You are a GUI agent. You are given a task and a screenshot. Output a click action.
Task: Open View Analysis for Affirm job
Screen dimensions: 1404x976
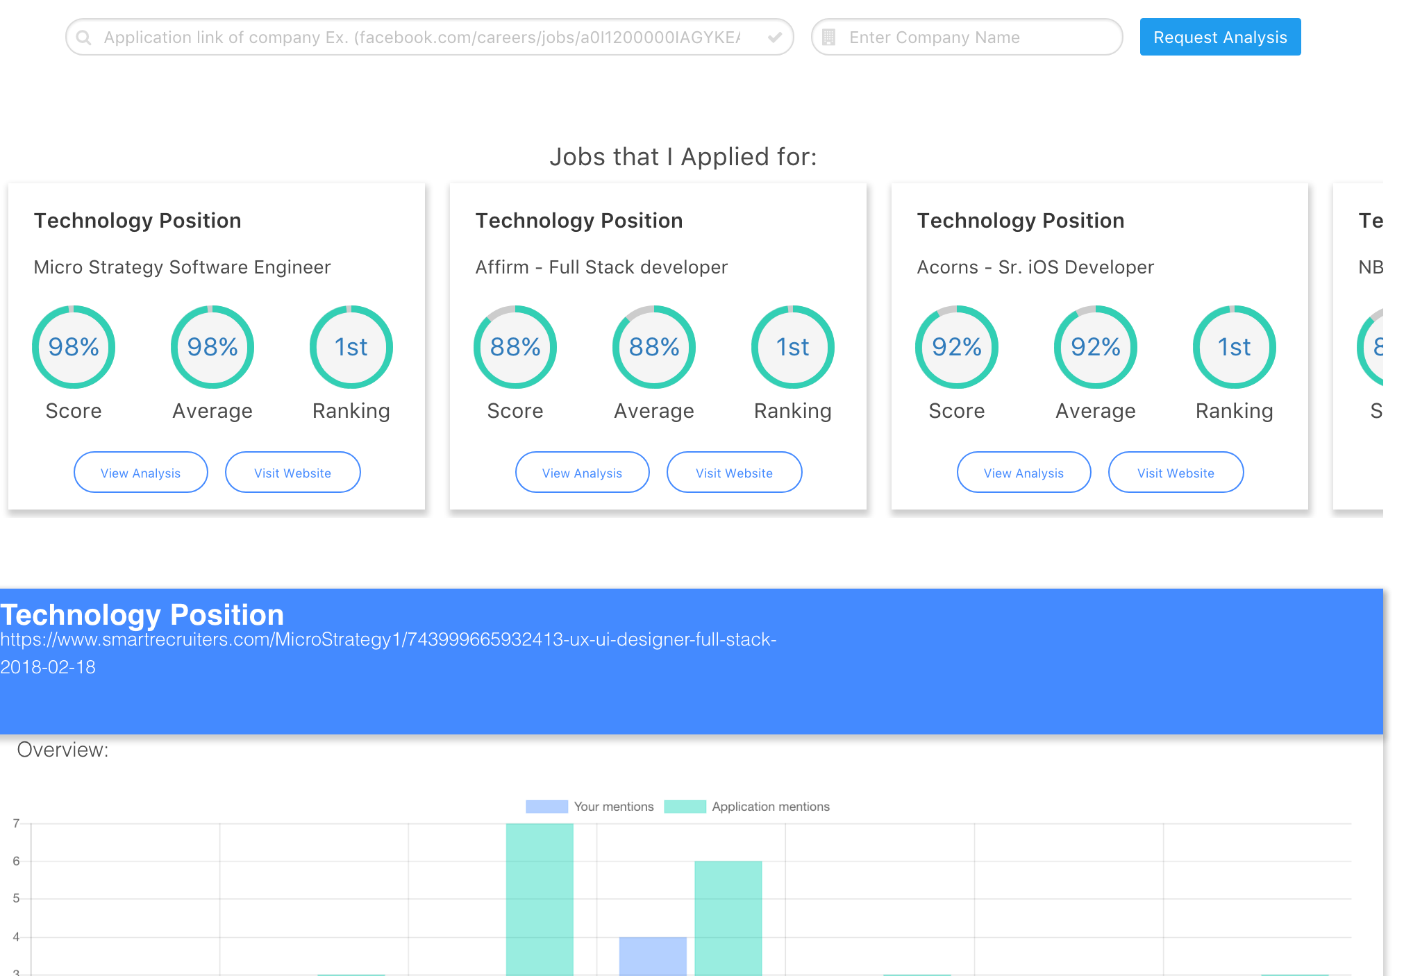582,473
